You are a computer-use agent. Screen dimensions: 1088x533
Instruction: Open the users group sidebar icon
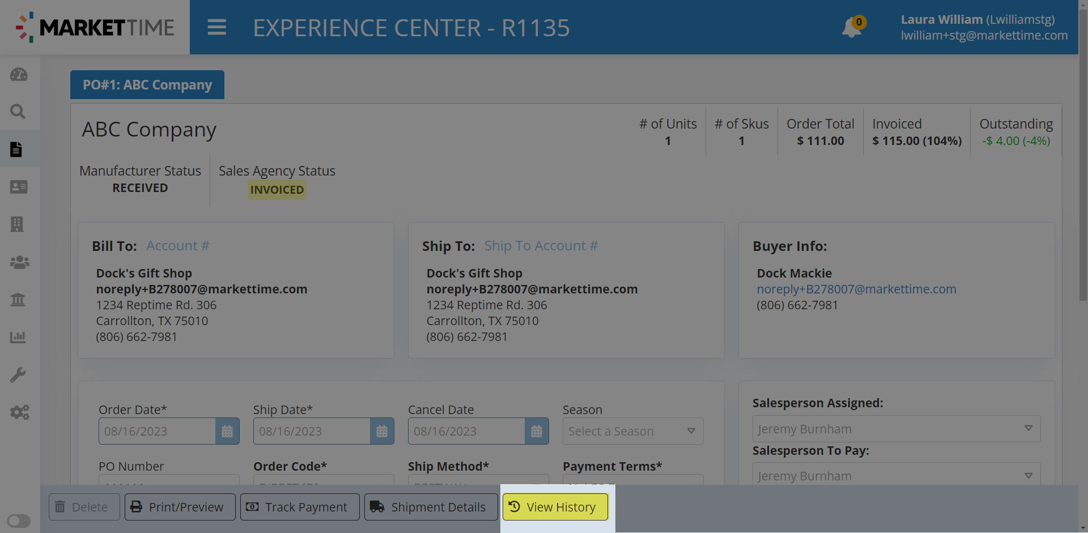(x=19, y=262)
